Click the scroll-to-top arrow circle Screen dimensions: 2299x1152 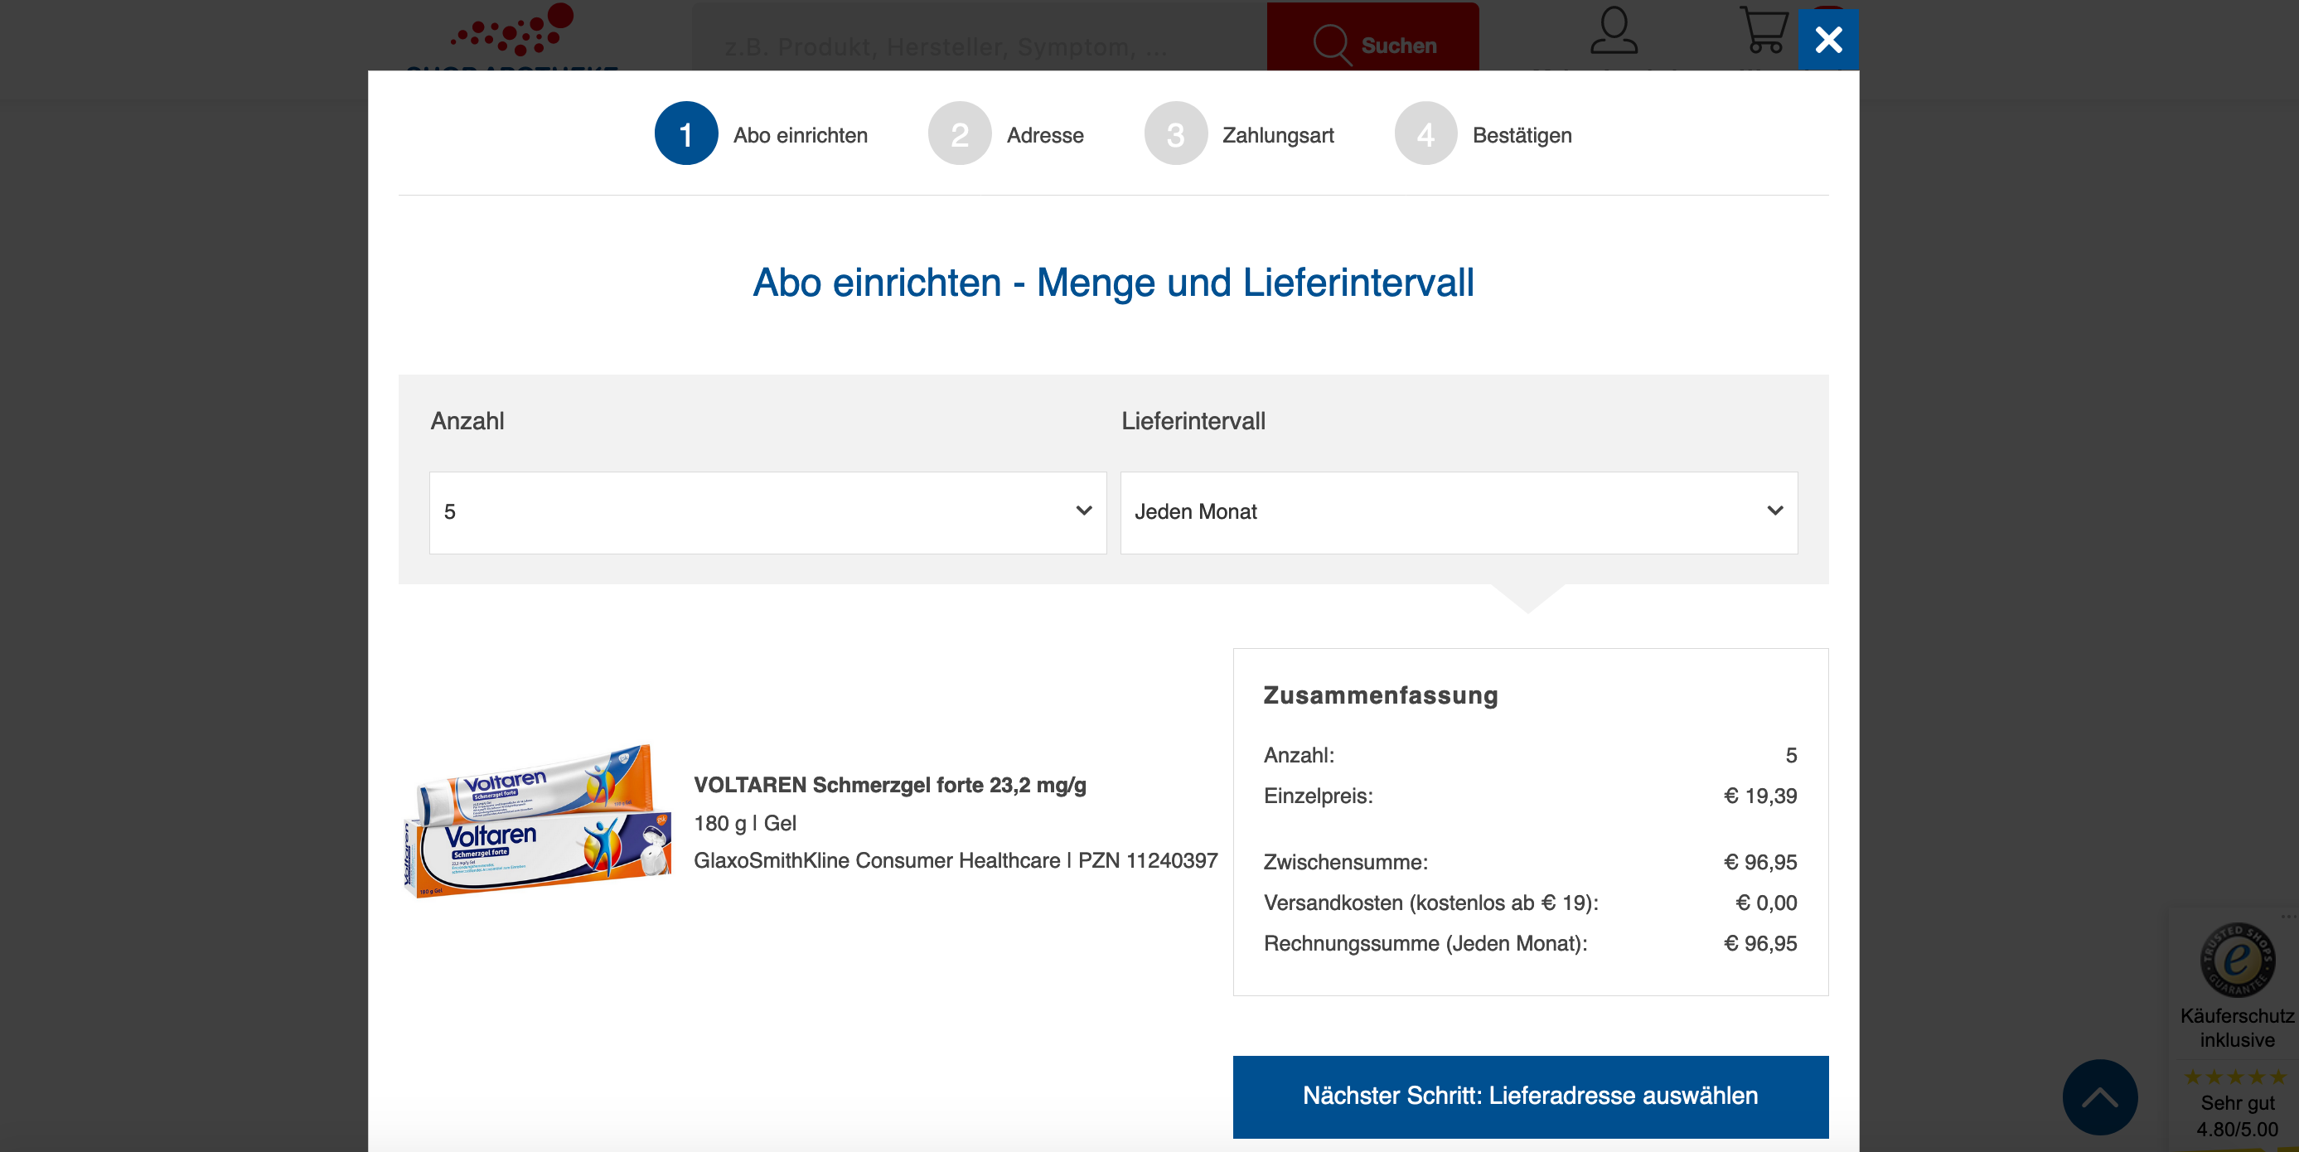click(x=2099, y=1096)
